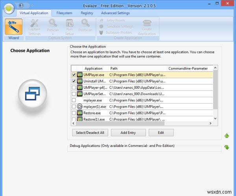
Task: Open Sandbox Settings
Action: point(116,26)
